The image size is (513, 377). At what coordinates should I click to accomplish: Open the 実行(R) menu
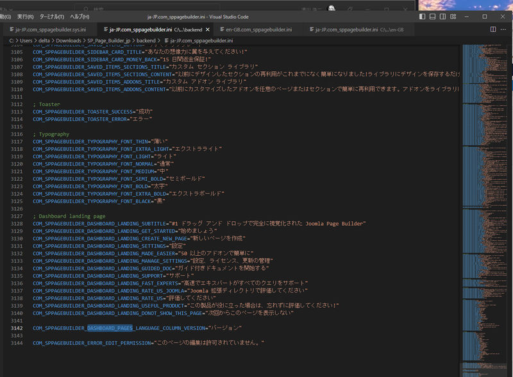(x=26, y=16)
